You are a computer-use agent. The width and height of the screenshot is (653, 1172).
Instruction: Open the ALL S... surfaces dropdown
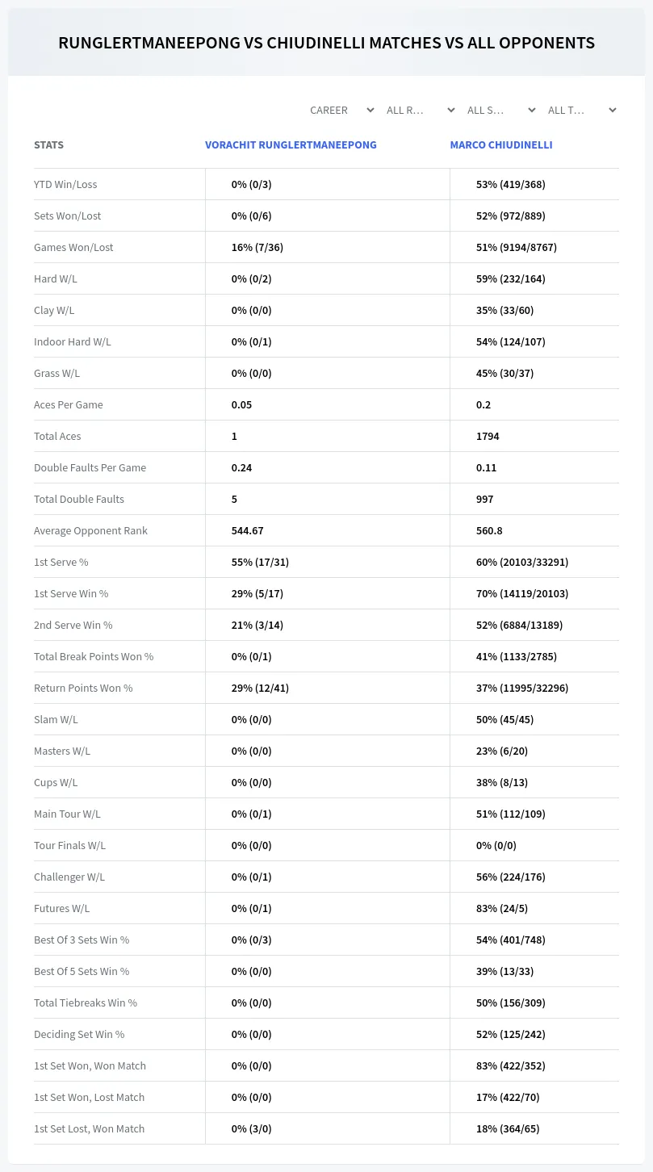[x=500, y=110]
